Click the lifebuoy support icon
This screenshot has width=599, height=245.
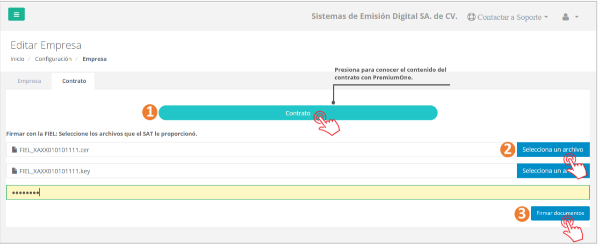[471, 17]
